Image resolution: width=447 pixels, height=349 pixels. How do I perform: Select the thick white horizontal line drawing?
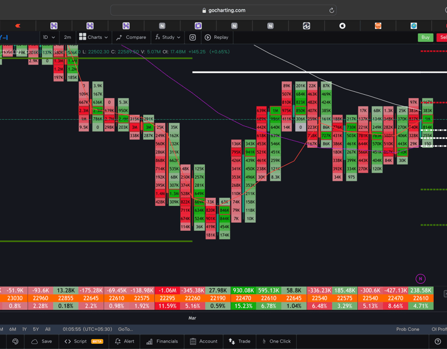click(320, 72)
